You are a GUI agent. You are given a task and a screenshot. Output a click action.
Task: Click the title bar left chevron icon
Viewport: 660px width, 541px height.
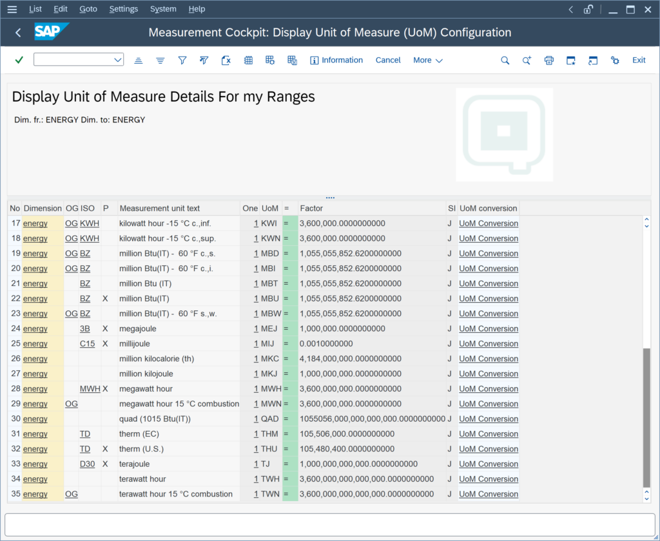point(571,9)
